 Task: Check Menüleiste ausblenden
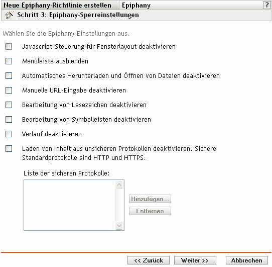[x=9, y=61]
